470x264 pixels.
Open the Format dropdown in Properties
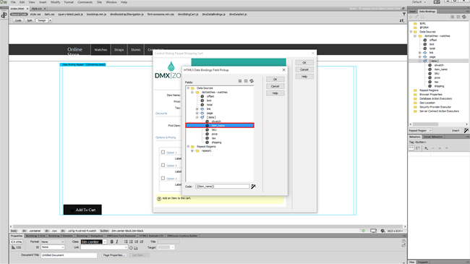click(53, 242)
